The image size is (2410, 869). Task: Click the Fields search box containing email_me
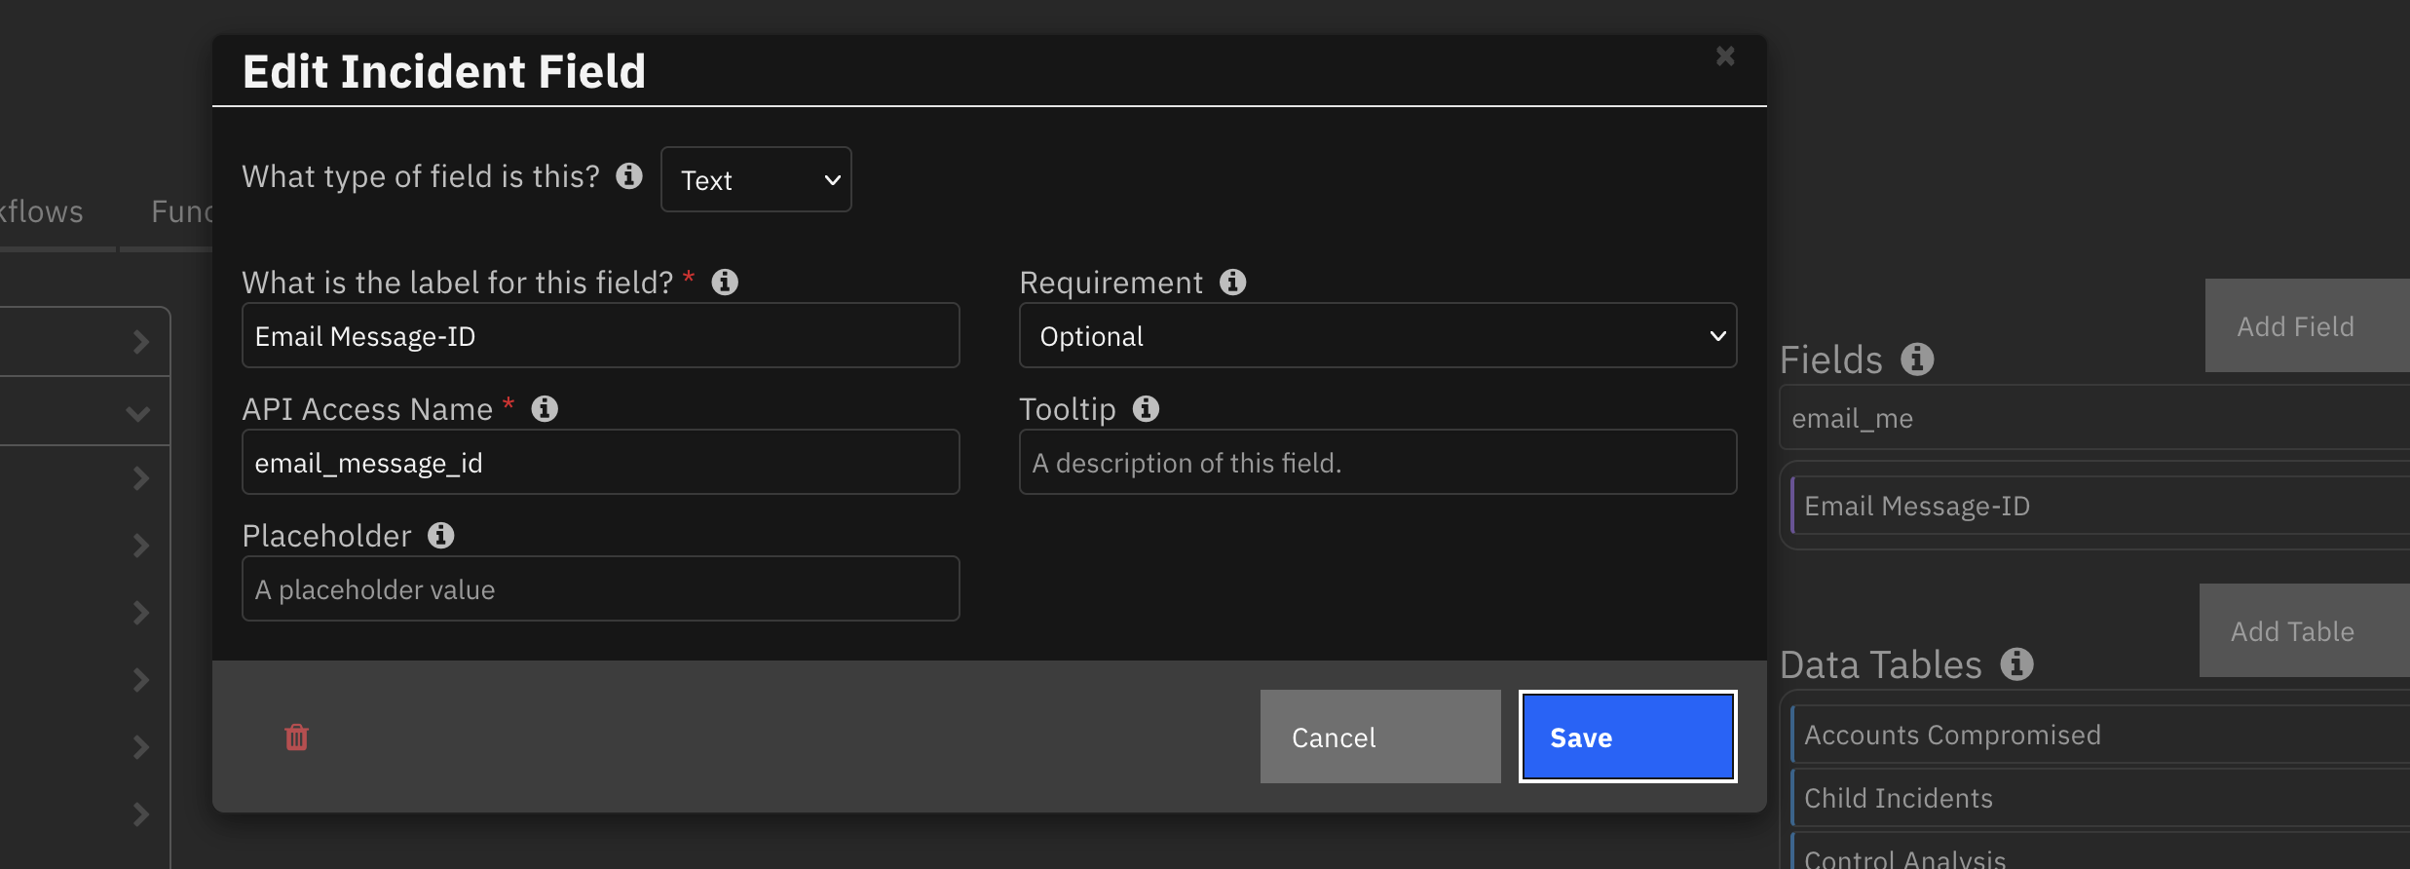pos(2094,418)
